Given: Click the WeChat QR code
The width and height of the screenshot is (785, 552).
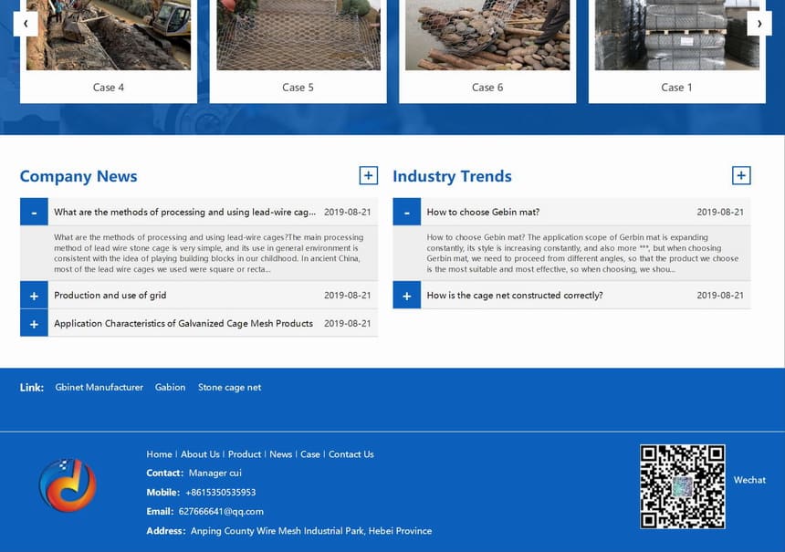Looking at the screenshot, I should 682,486.
